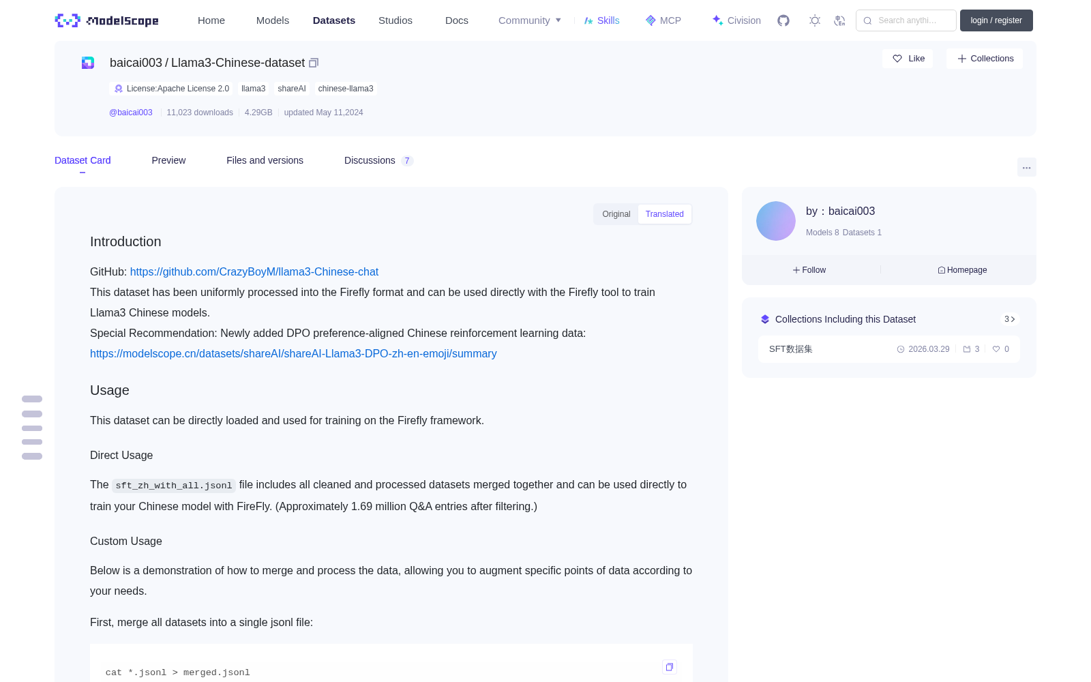Open the Datasets menu item

pos(334,20)
